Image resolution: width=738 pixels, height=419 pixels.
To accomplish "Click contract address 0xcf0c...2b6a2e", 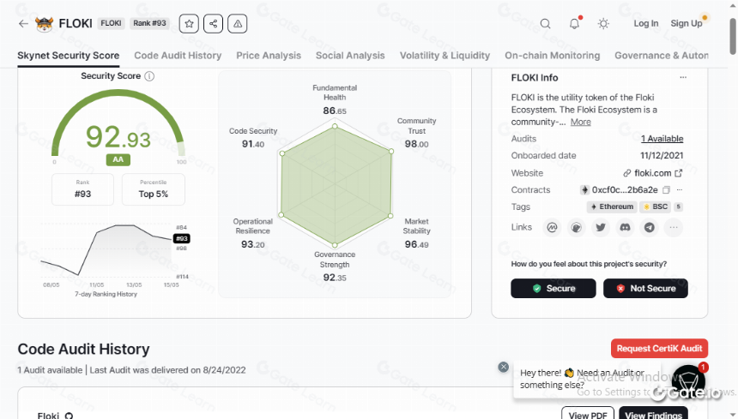I will 625,189.
